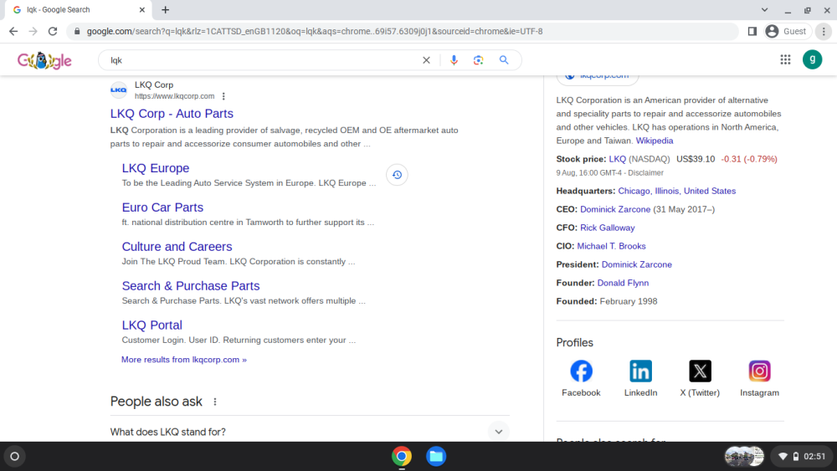Open the Google apps grid
837x471 pixels.
point(785,59)
